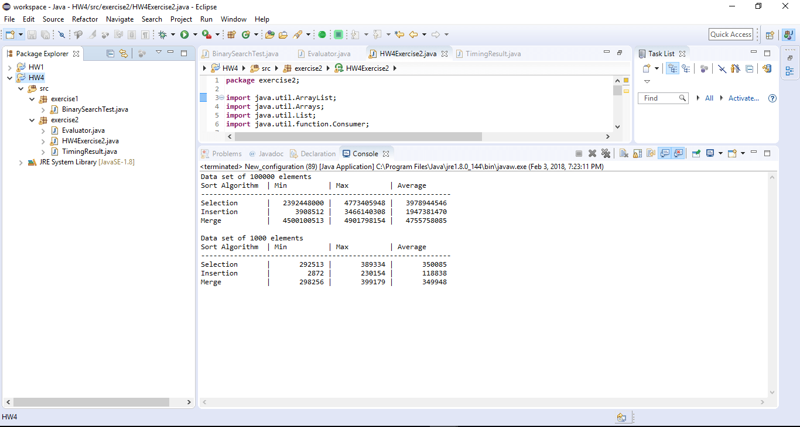Launch debugging with the Debug toolbar icon
The width and height of the screenshot is (800, 427).
click(x=163, y=35)
